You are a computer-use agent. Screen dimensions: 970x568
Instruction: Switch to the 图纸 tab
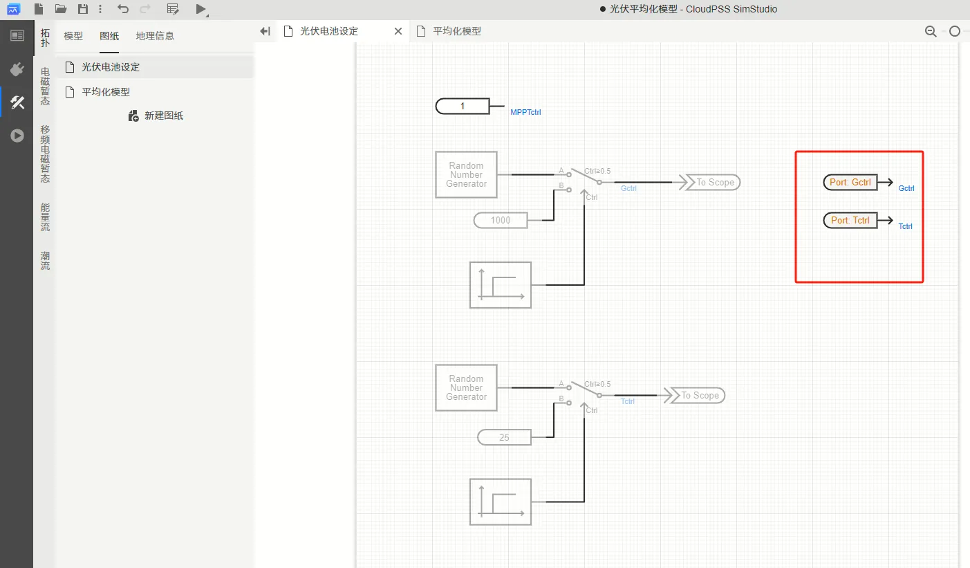click(109, 36)
